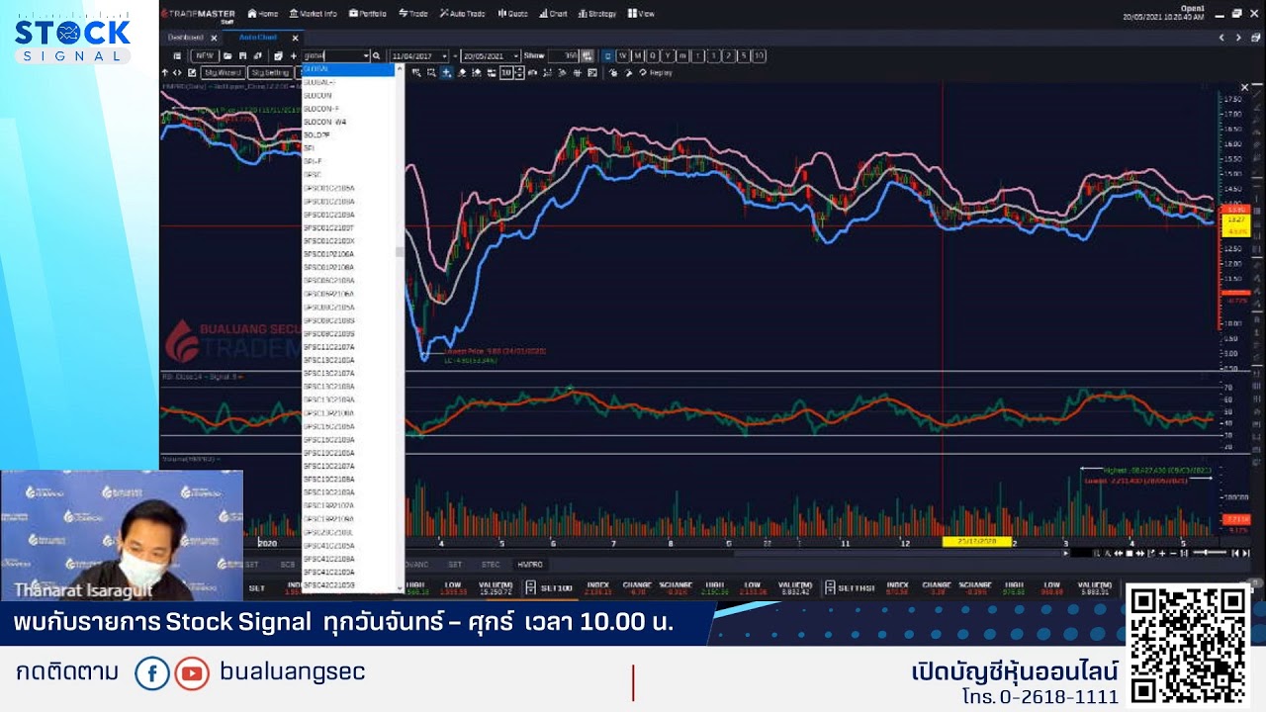Open the Portfolio menu
The image size is (1266, 712).
click(367, 14)
